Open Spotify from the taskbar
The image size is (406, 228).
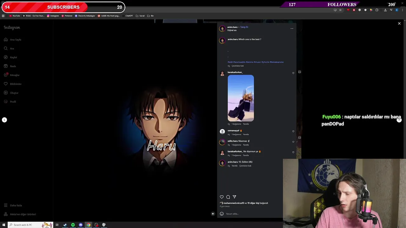coord(73,225)
